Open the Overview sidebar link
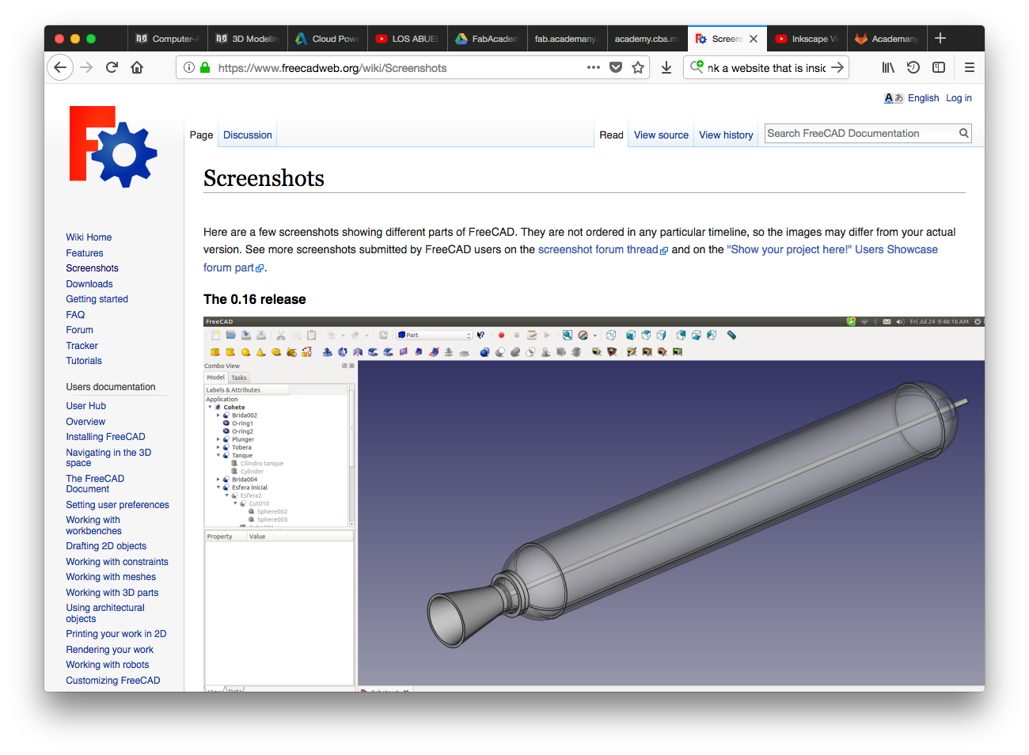Screen dimensions: 1029x755 (85, 422)
